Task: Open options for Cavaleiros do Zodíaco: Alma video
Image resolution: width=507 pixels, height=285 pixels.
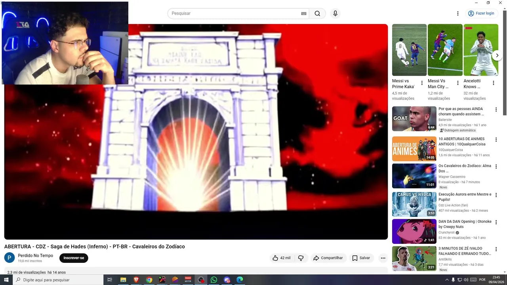Action: (496, 167)
